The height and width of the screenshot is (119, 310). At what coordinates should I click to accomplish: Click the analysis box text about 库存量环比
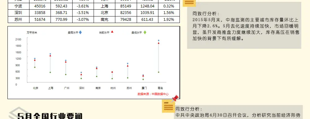[x=246, y=26]
